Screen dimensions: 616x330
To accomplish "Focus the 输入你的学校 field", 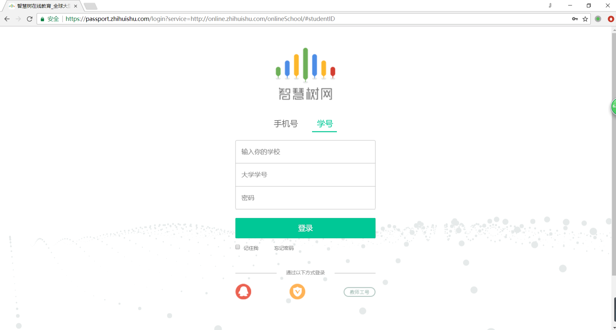I will click(x=305, y=152).
